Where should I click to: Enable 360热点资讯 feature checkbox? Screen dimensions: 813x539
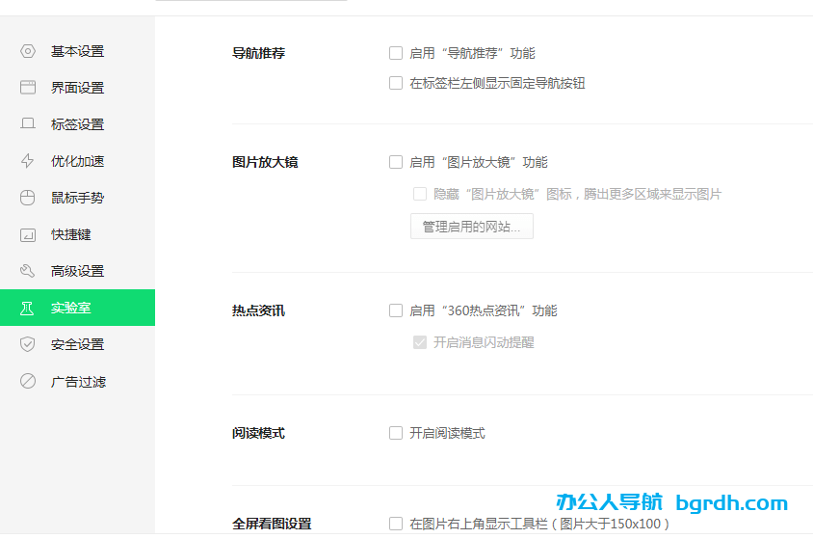pos(396,310)
